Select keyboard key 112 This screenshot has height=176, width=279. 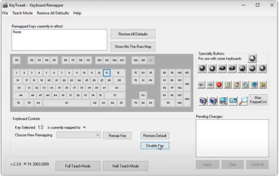(32, 60)
